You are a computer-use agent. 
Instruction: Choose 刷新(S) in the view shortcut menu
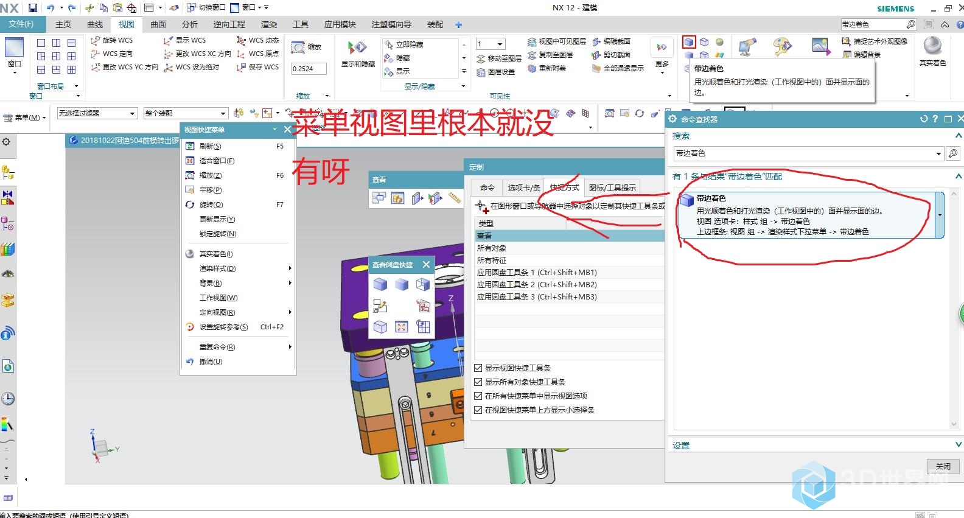click(x=238, y=146)
